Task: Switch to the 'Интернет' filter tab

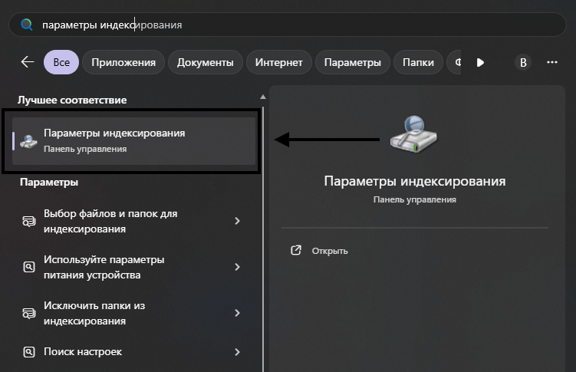Action: pos(279,62)
